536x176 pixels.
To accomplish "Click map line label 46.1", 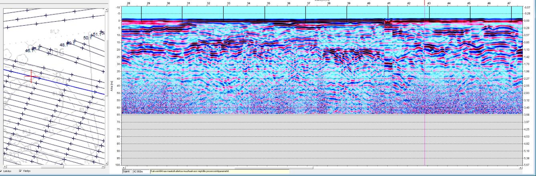I will pos(30,50).
